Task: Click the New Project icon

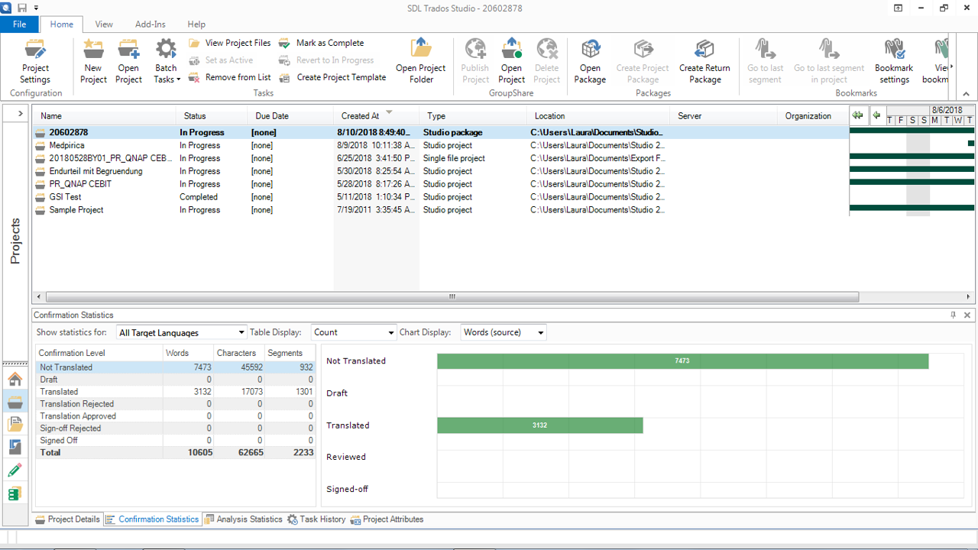Action: click(x=93, y=61)
